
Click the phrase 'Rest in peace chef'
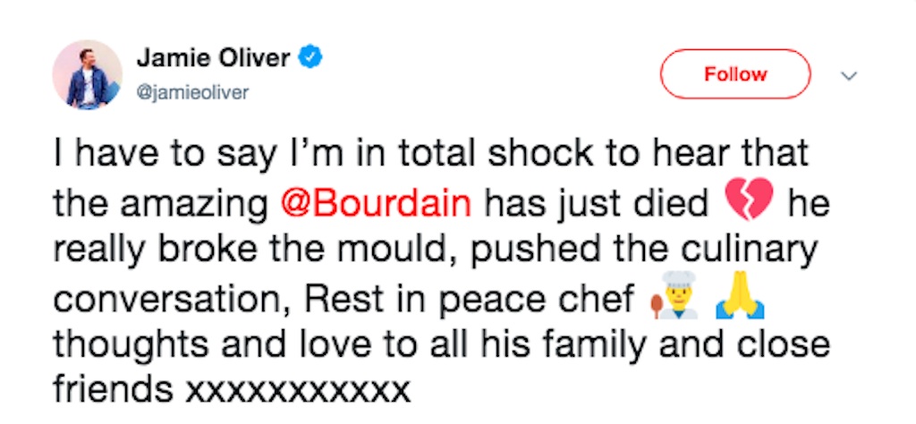pos(470,301)
